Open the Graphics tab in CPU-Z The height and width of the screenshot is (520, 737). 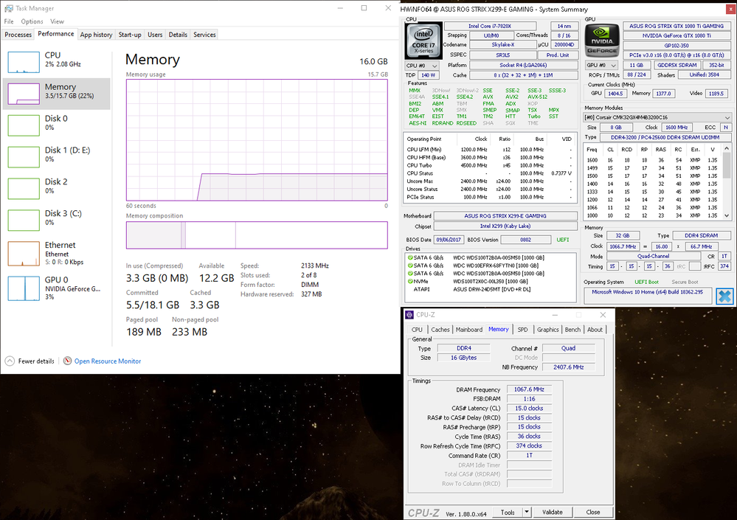(548, 330)
